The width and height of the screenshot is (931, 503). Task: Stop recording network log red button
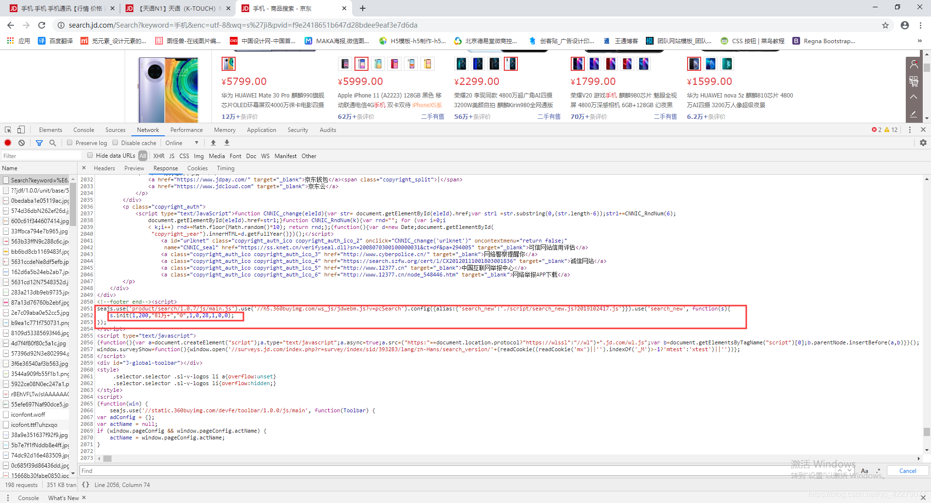click(8, 143)
